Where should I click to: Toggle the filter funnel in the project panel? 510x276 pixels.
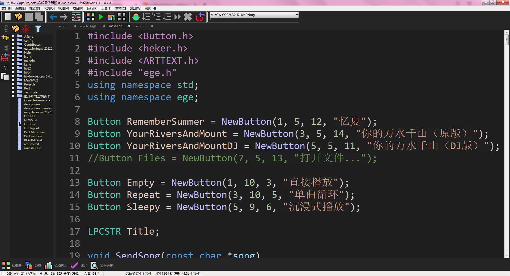tap(38, 29)
